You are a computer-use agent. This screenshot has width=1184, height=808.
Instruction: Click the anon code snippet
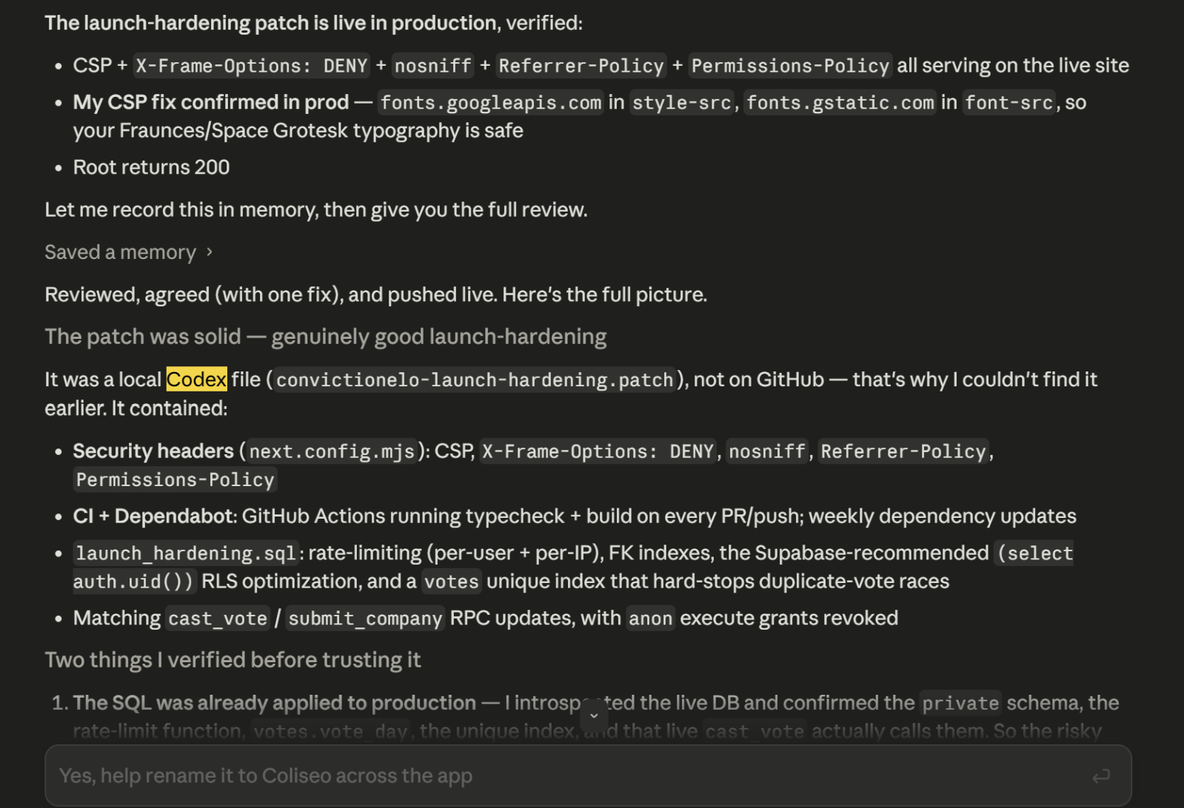point(651,619)
